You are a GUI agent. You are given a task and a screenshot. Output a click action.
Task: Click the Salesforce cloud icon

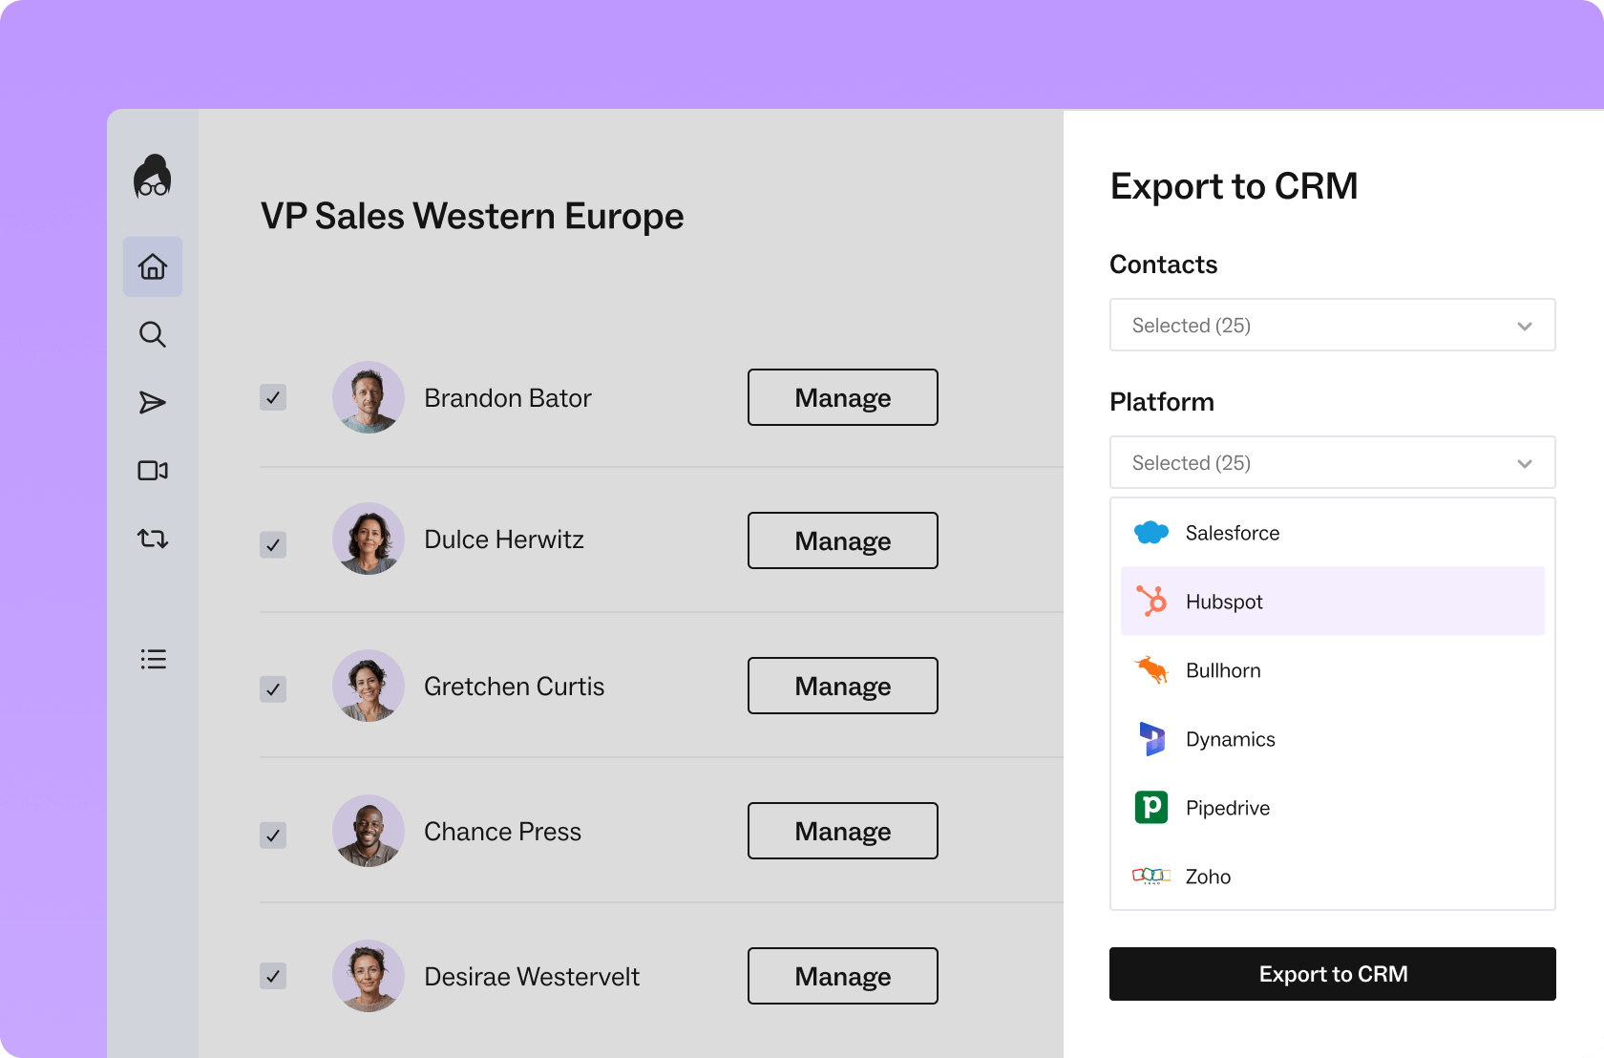1150,533
